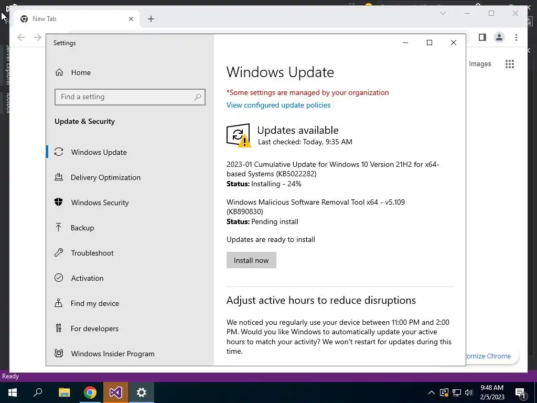Minimize the Settings window

(405, 43)
